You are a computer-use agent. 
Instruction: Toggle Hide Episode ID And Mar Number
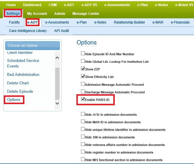click(83, 54)
